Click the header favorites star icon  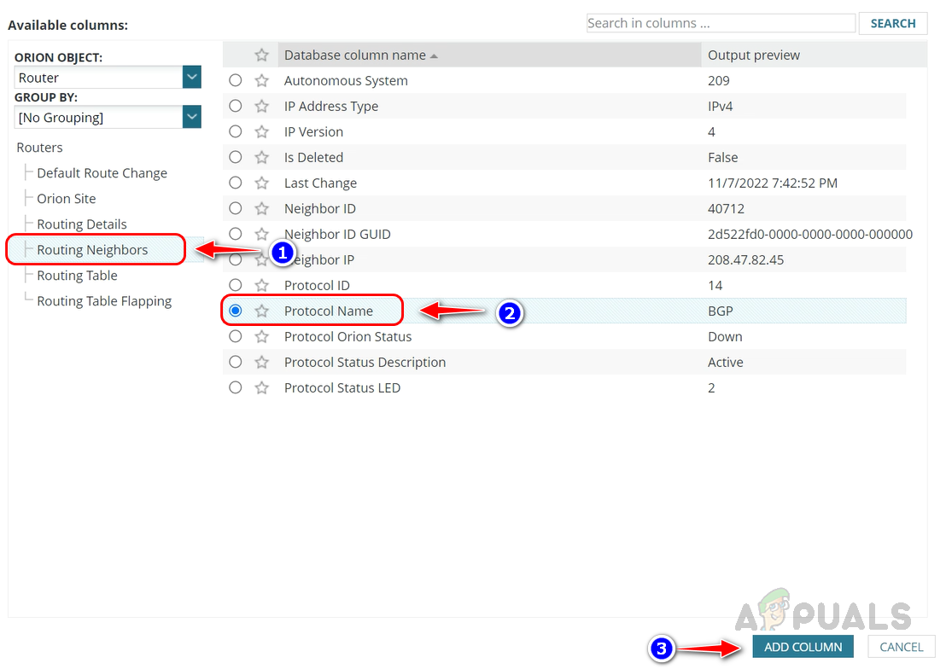pyautogui.click(x=261, y=55)
